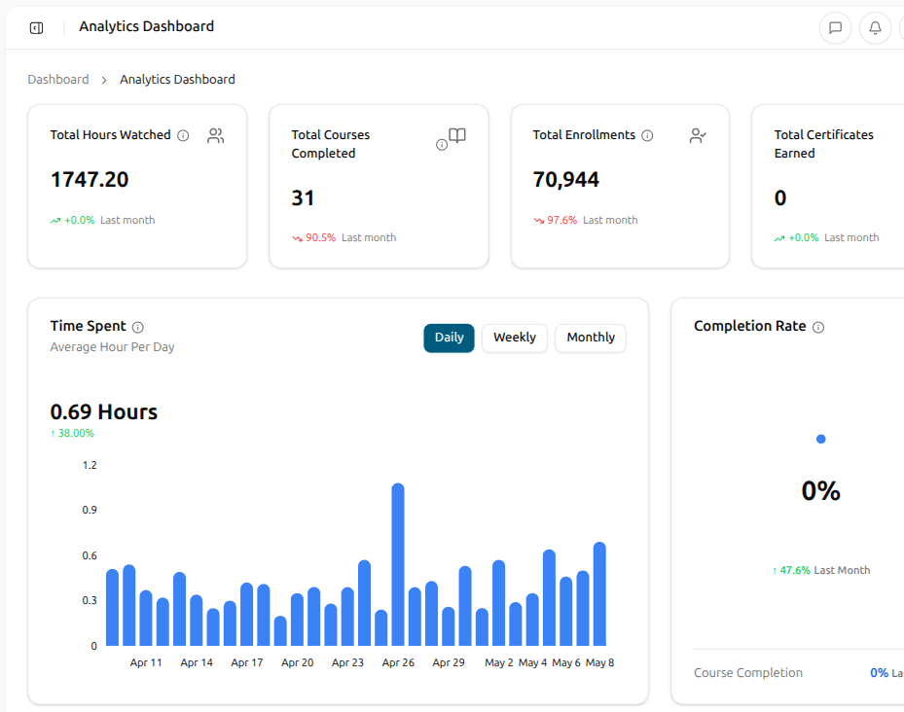Open the notifications bell icon
904x712 pixels.
coord(875,27)
